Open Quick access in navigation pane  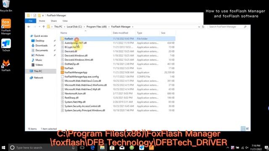point(41,36)
